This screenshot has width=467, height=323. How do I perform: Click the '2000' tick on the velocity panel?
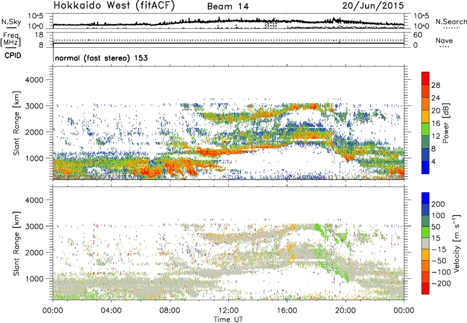coord(34,252)
